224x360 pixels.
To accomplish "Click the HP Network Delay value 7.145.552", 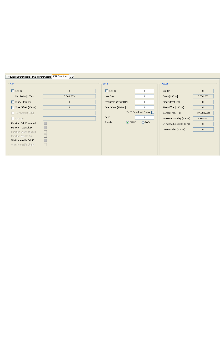I will click(x=203, y=118).
